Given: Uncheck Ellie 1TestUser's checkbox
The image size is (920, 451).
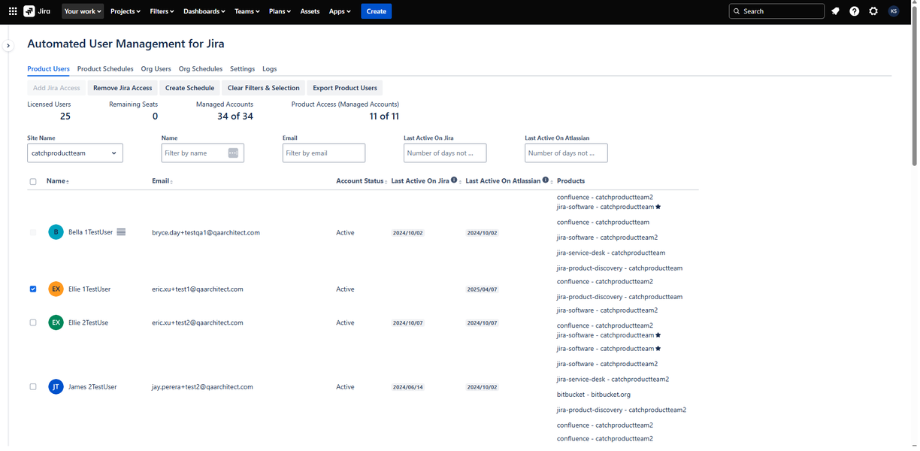Looking at the screenshot, I should tap(33, 289).
